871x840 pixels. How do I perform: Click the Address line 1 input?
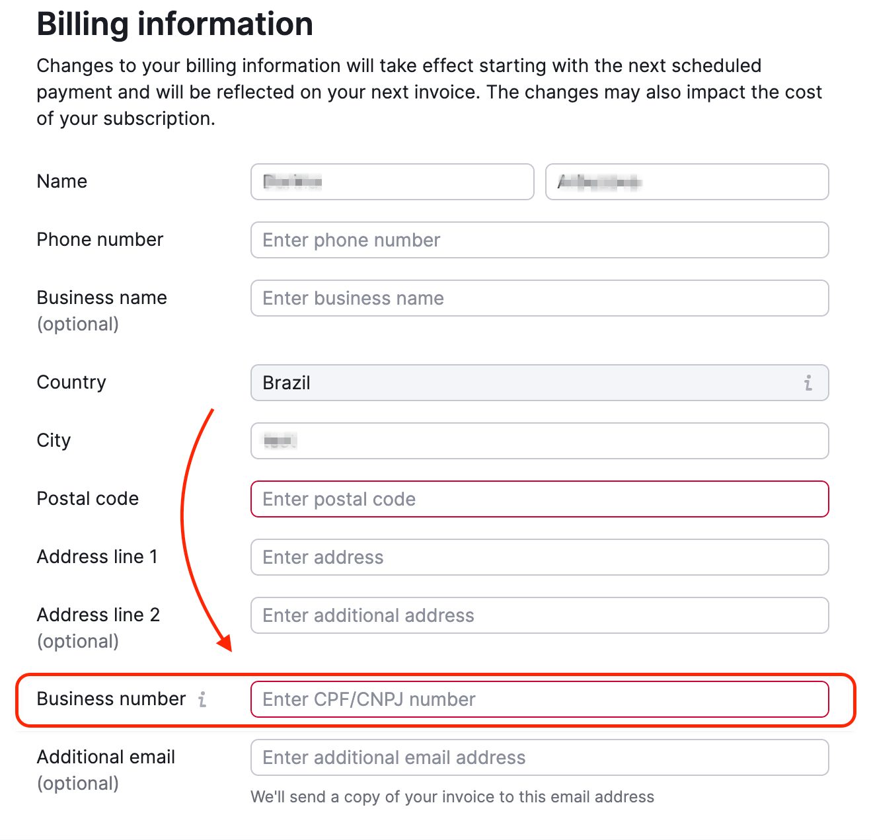539,557
